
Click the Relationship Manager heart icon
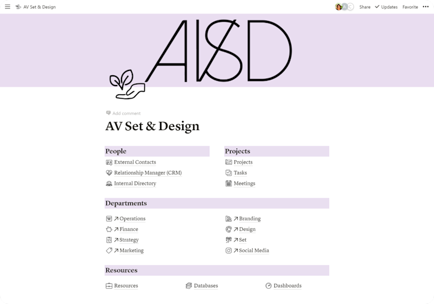[x=109, y=173]
